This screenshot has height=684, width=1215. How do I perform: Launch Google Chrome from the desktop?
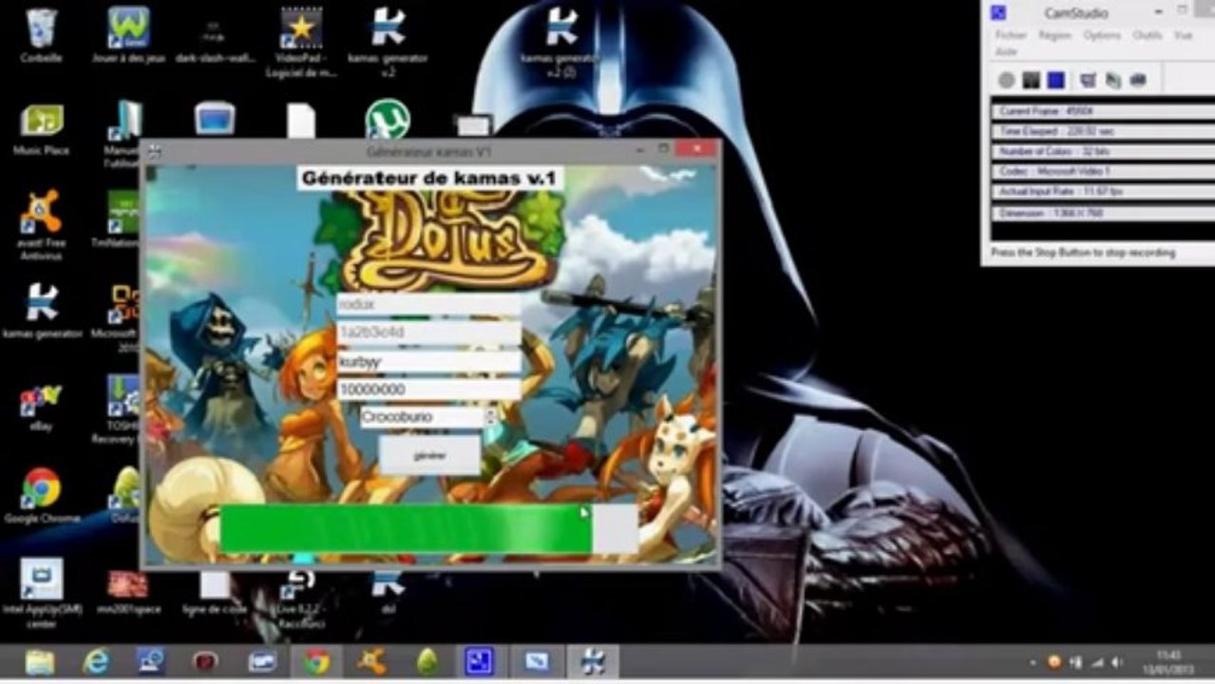click(42, 495)
